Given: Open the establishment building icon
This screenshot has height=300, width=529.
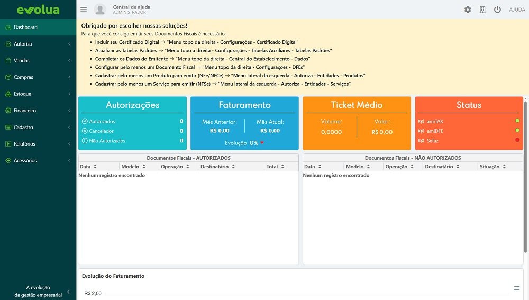Looking at the screenshot, I should coord(482,10).
